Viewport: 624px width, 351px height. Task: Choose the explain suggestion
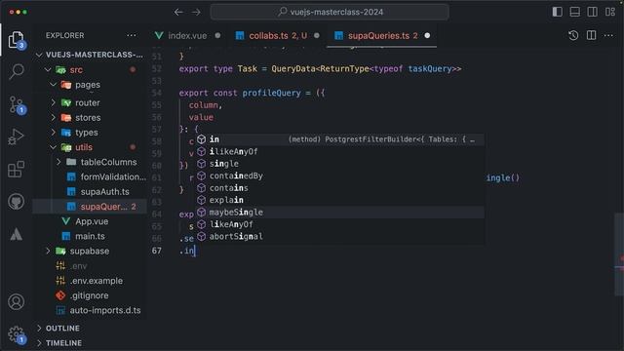tap(340, 200)
